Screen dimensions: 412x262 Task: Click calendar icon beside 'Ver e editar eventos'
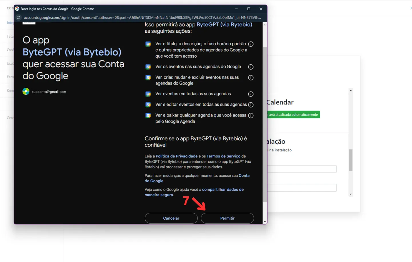[148, 105]
